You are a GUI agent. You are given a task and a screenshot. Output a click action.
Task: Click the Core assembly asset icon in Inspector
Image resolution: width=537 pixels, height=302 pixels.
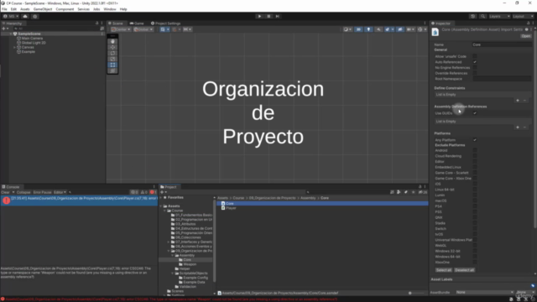point(435,32)
